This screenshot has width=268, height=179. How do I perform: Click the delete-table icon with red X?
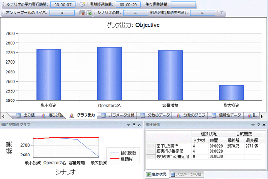[82, 12]
